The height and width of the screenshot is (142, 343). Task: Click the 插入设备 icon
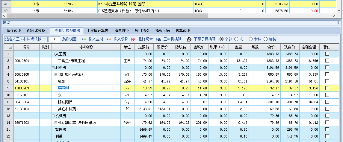[x=109, y=39]
